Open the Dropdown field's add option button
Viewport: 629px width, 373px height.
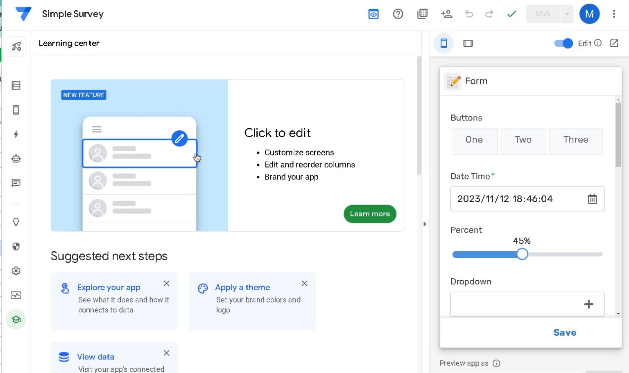pos(589,304)
